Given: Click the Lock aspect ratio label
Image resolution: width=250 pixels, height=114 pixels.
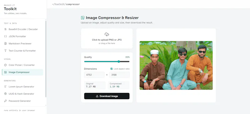Looking at the screenshot, I should coord(122,69).
